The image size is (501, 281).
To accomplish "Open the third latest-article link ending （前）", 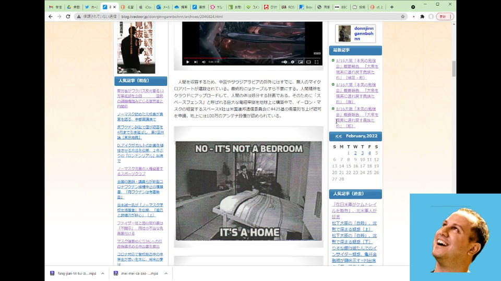I will point(357,117).
